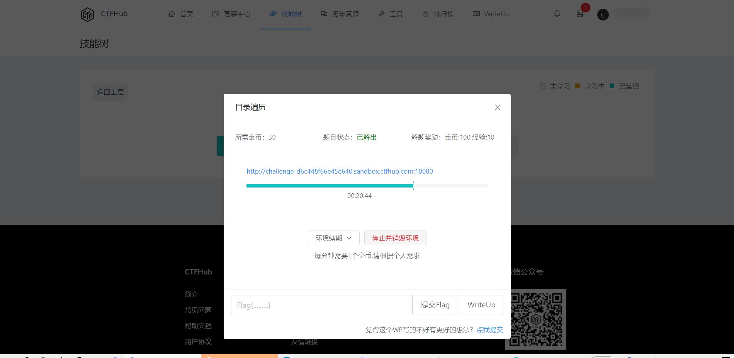This screenshot has height=358, width=734.
Task: Click the CTFHub logo icon
Action: click(87, 15)
